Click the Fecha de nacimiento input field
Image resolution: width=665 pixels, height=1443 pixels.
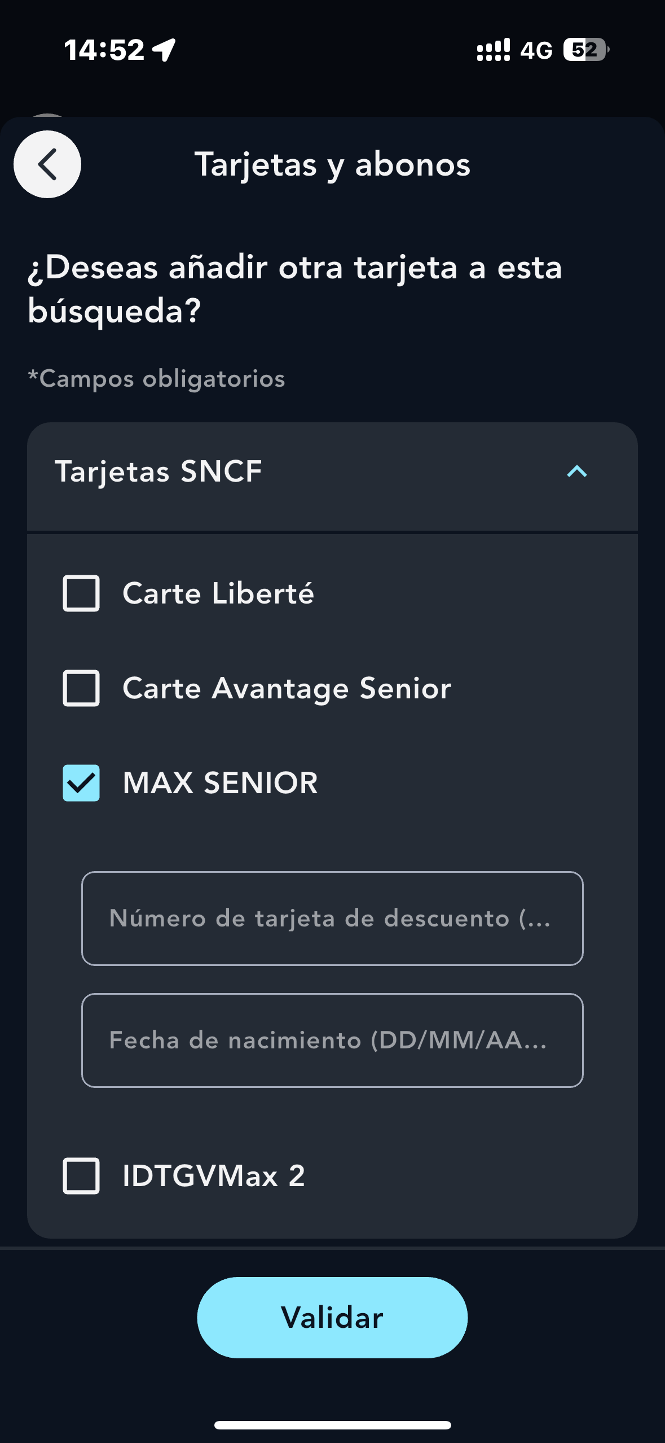point(332,1040)
